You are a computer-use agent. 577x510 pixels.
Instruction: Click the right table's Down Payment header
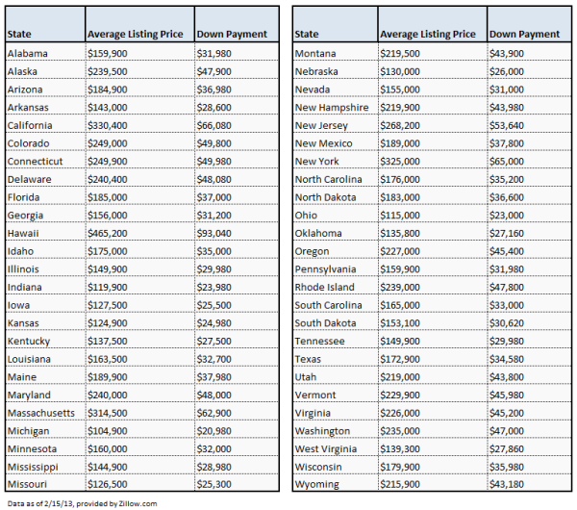[524, 34]
